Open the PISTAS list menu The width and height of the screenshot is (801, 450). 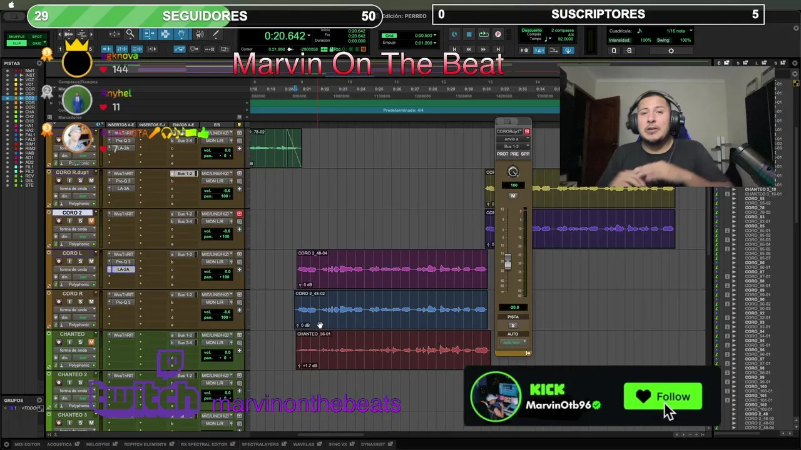pyautogui.click(x=41, y=63)
